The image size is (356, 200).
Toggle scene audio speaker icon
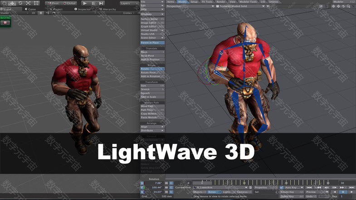click(47, 13)
